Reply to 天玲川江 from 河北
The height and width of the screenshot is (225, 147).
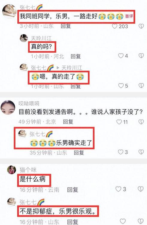tap(76, 56)
